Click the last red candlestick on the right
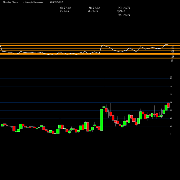Viewport: 180px width, 180px height. click(168, 105)
